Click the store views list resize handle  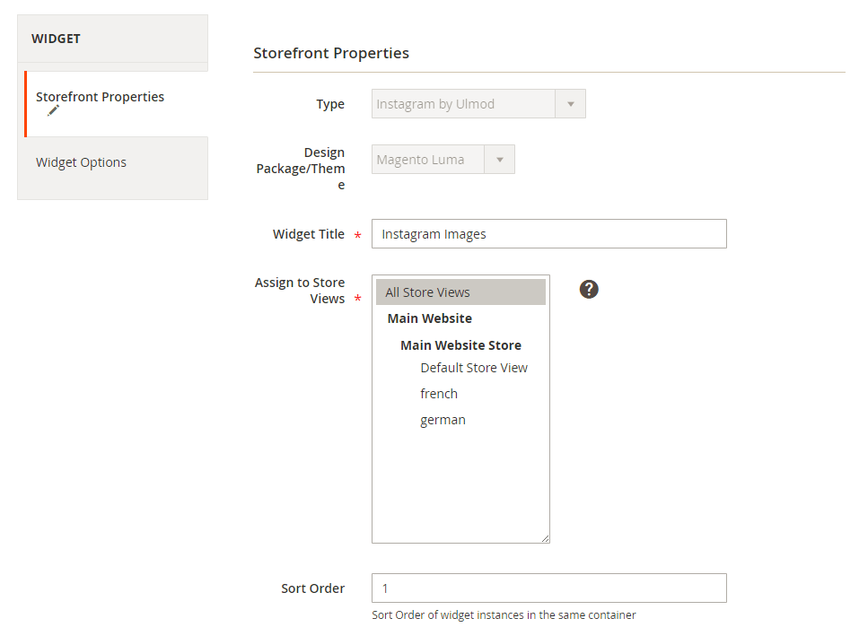[545, 538]
